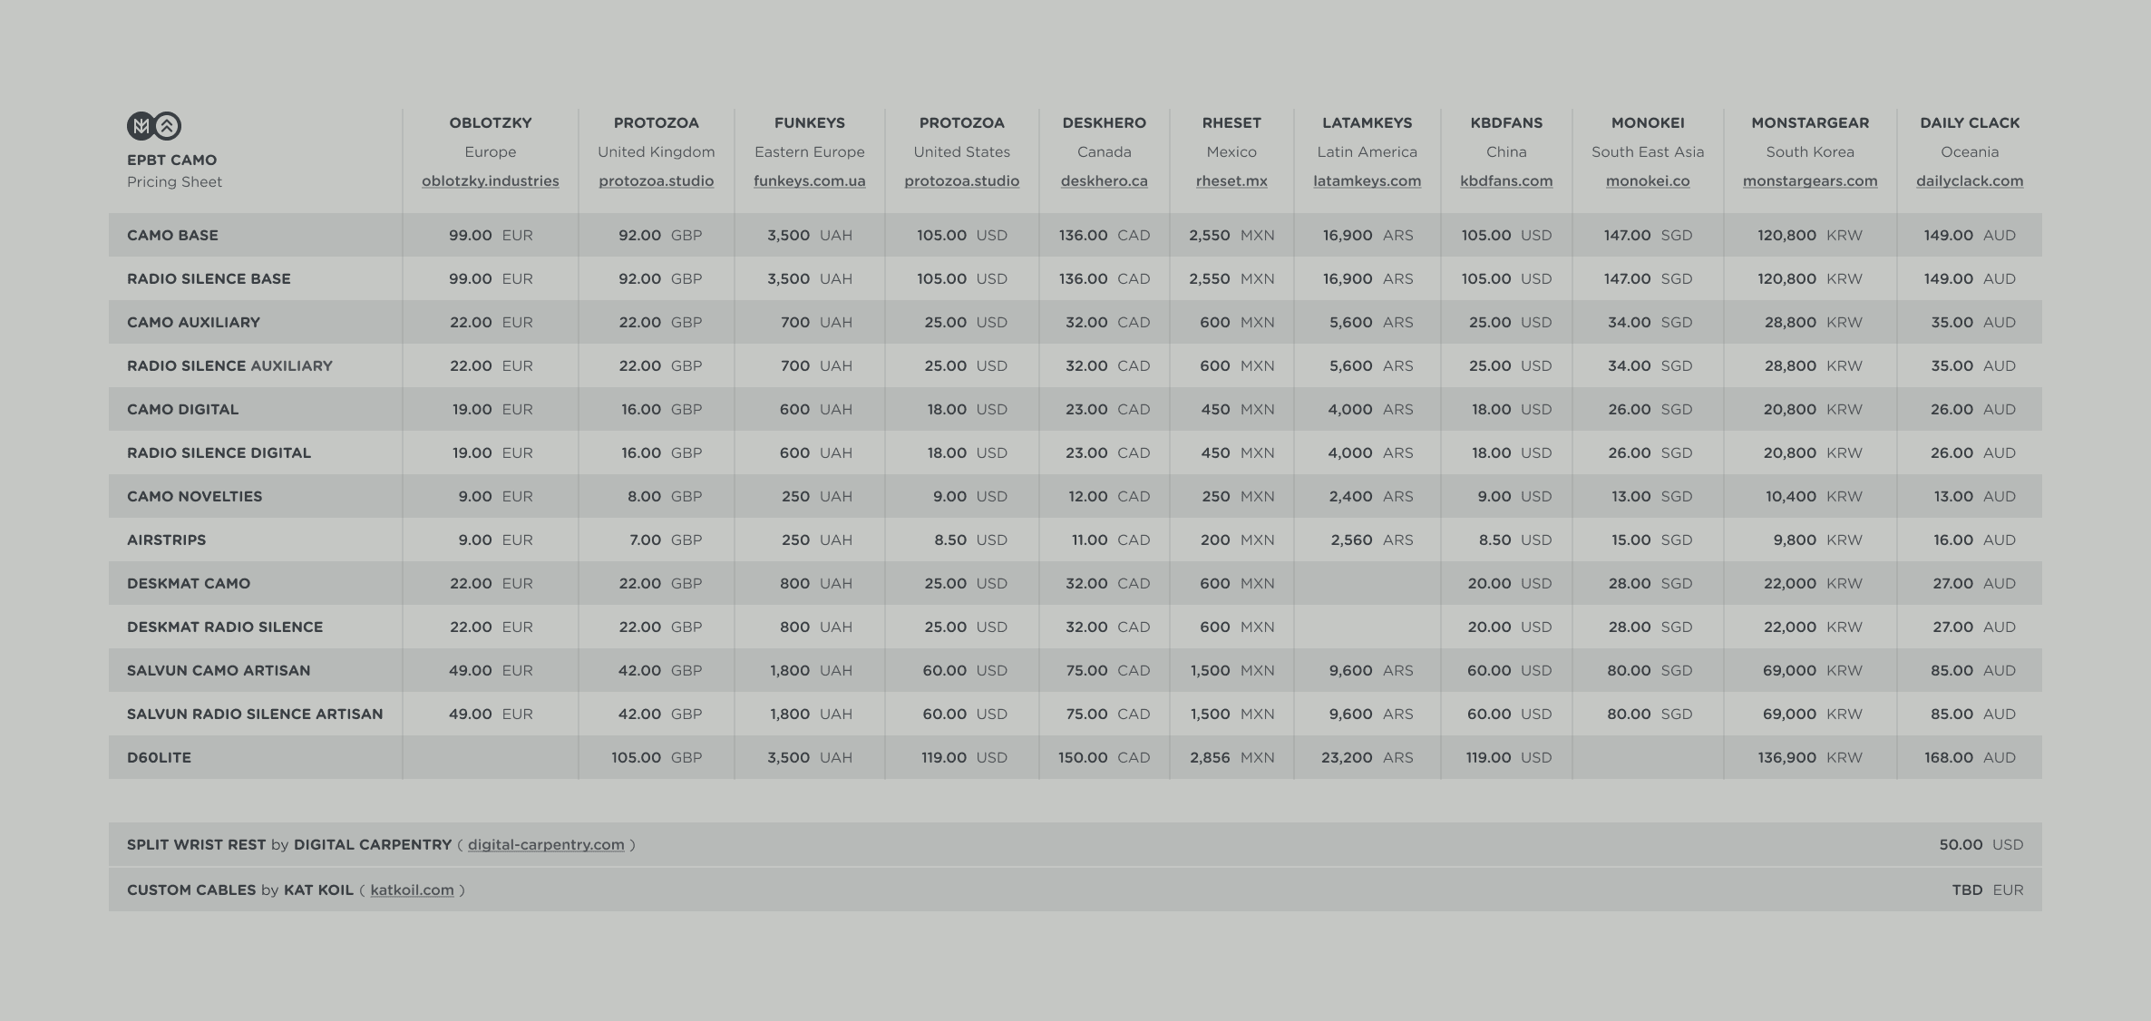Visit the latamkeys.com link
This screenshot has width=2151, height=1021.
(x=1367, y=181)
